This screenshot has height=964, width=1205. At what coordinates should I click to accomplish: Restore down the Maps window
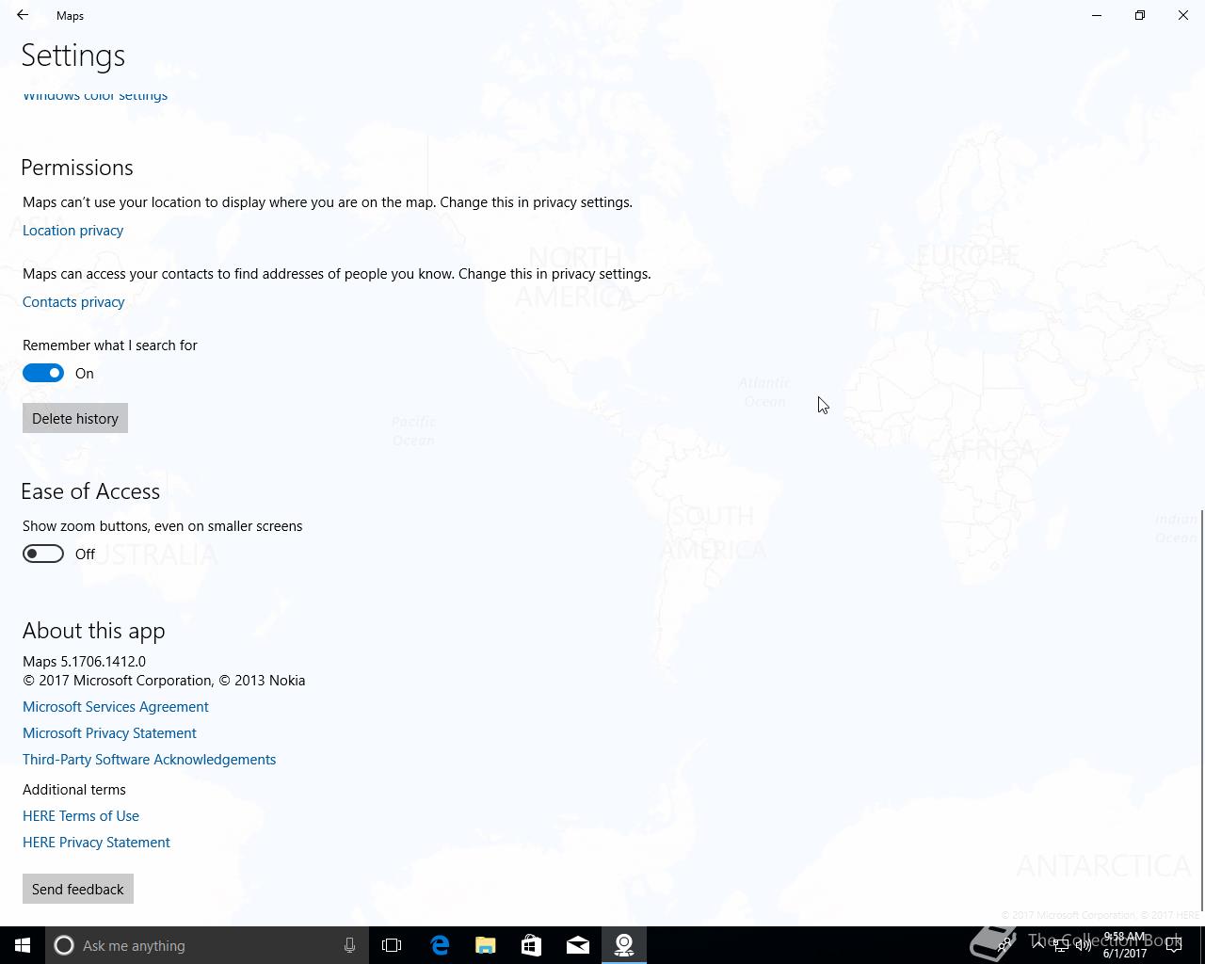1140,15
